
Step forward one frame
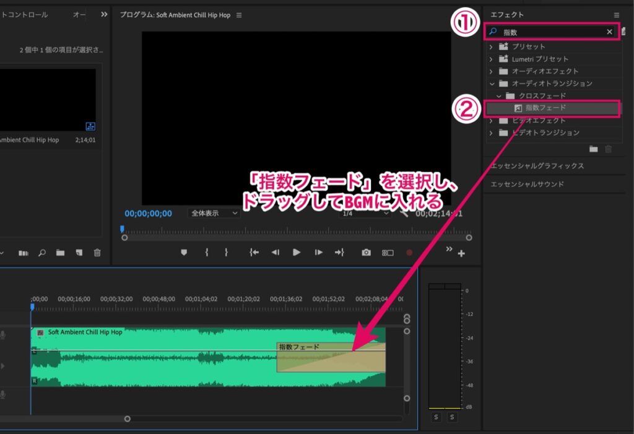[x=319, y=253]
